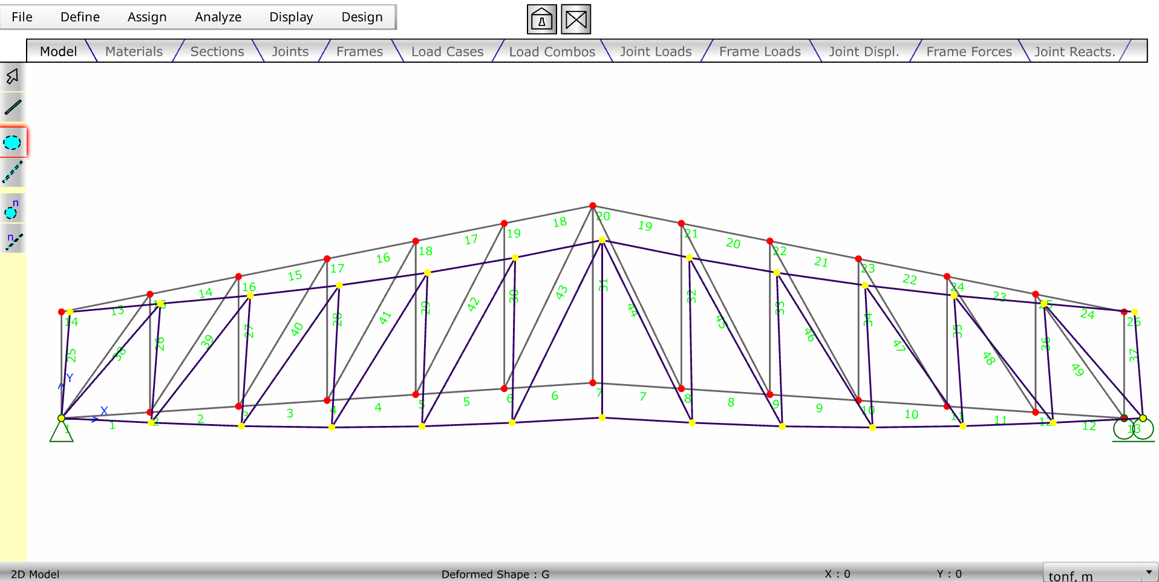Select the dashed frame selection tool
Screen dimensions: 1159x582
[12, 172]
